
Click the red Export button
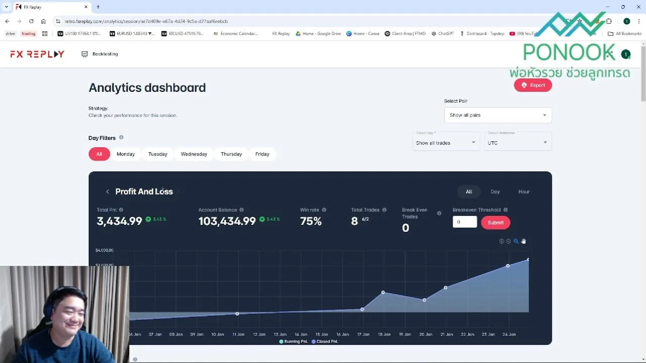click(533, 85)
